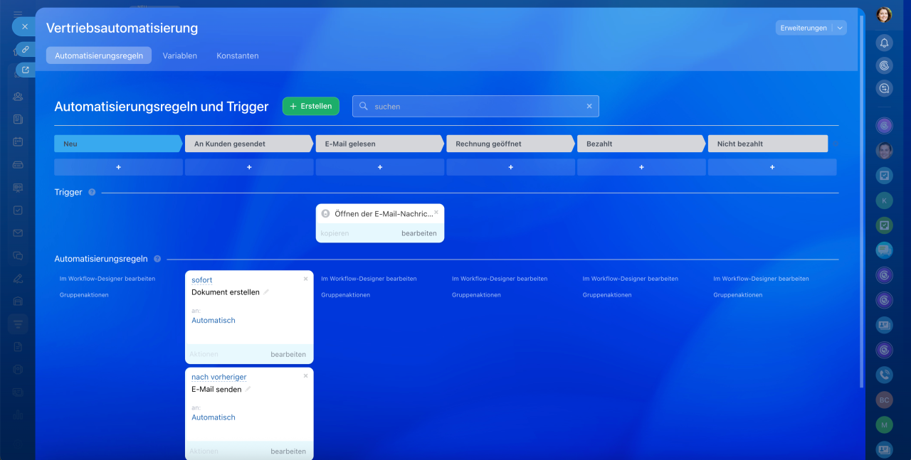Viewport: 911px width, 460px height.
Task: Click bearbeiten on the E-Mail trigger
Action: tap(419, 233)
